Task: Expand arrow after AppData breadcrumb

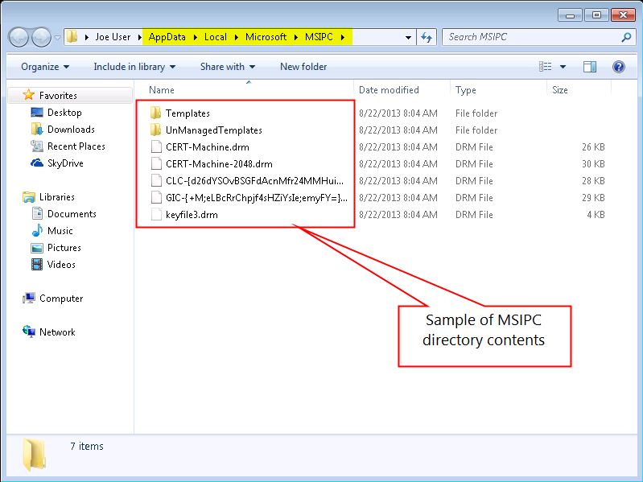Action: (x=196, y=37)
